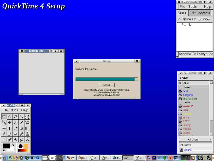Open the GIMP File menu
This screenshot has width=214, height=161.
coord(5,110)
